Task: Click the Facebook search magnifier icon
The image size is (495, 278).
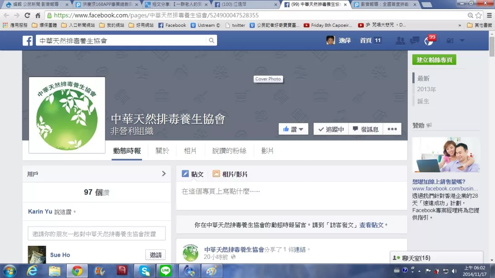Action: pyautogui.click(x=211, y=40)
